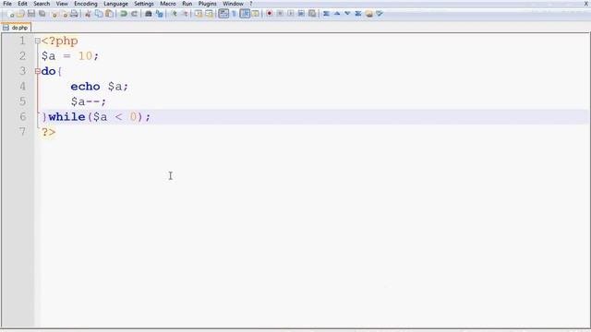This screenshot has height=332, width=591.
Task: Close the document with the top-right X
Action: click(586, 4)
